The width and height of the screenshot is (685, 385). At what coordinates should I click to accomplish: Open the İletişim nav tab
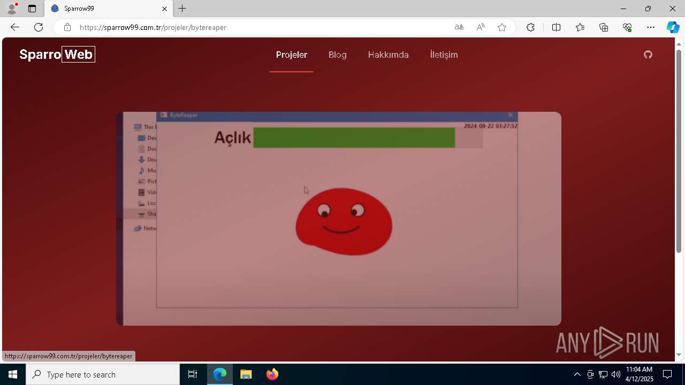[x=444, y=55]
